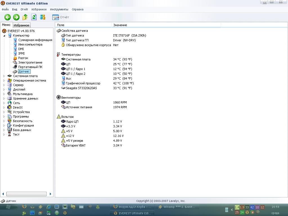Open the Справка menu
Screen dimensions: 288x216
coord(78,9)
